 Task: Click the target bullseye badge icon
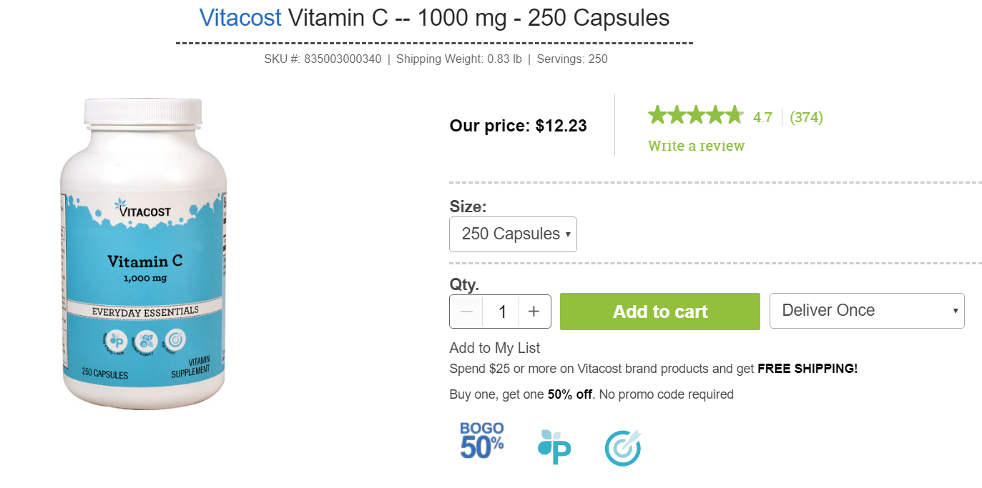[x=623, y=448]
